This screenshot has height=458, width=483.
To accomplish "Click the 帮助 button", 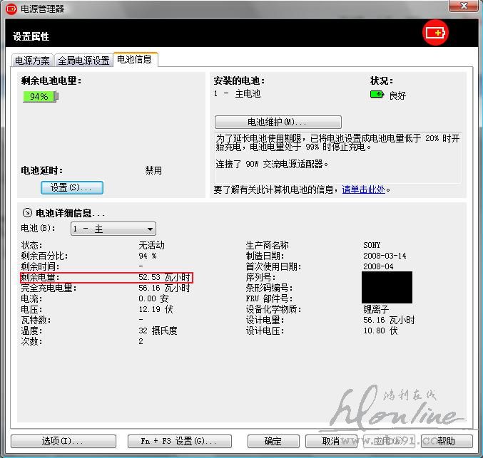I will 447,441.
